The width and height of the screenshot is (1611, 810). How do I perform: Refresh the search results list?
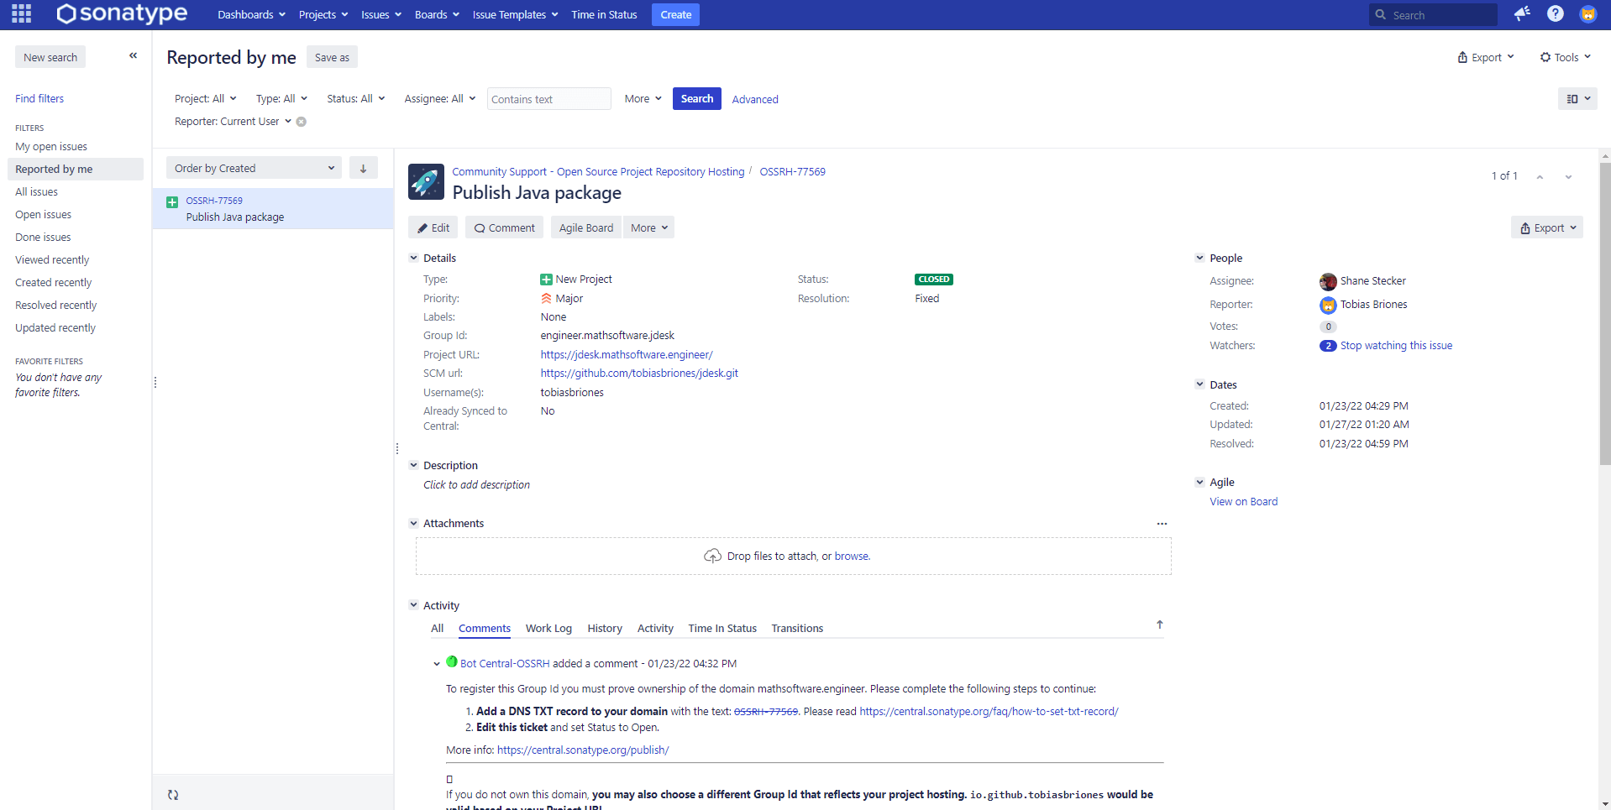click(173, 794)
